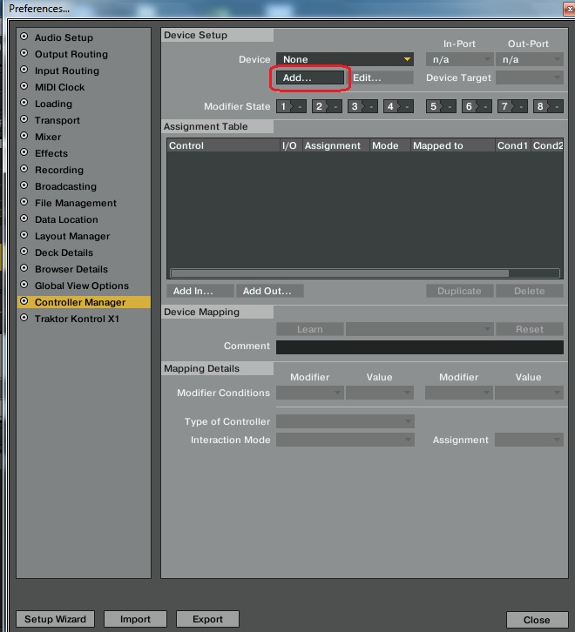Open the Mixer preferences page
Image resolution: width=575 pixels, height=632 pixels.
48,137
